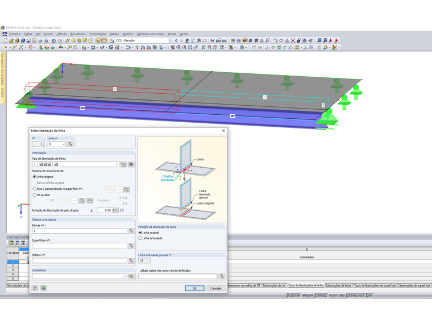Screen dimensions: 432x324
Task: Click the Redo arrow icon
Action: (x=60, y=40)
